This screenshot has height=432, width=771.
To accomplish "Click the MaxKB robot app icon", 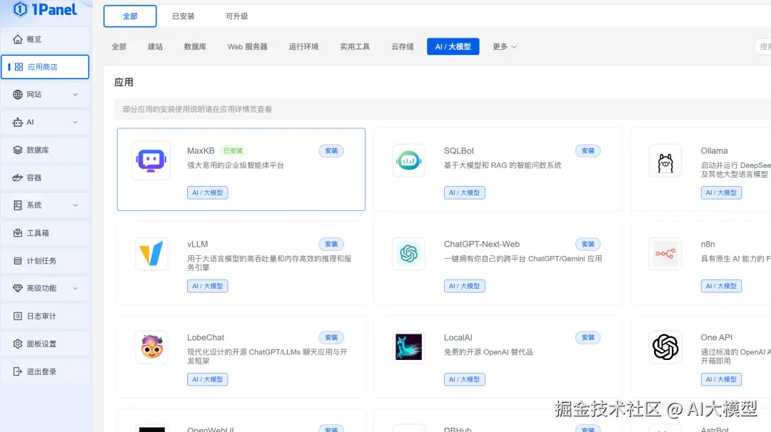I will click(151, 160).
